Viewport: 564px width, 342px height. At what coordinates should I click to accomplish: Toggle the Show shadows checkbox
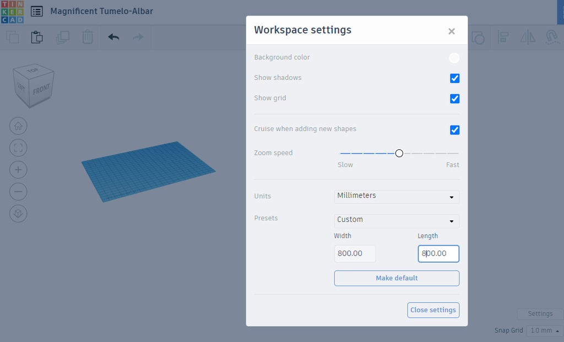pos(454,78)
